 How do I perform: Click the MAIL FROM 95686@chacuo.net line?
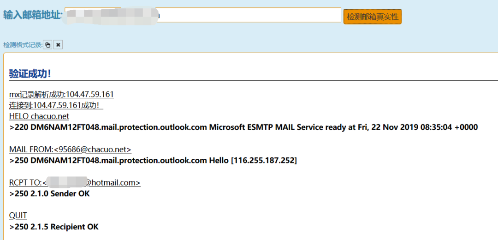tap(70, 149)
